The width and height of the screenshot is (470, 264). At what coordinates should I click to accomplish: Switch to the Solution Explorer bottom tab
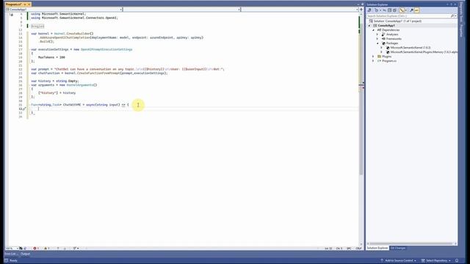[x=377, y=248]
